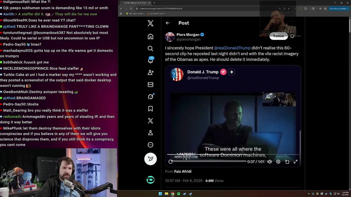Image resolution: width=351 pixels, height=197 pixels.
Task: Click the Grok explain icon beside Follow
Action: [x=292, y=36]
